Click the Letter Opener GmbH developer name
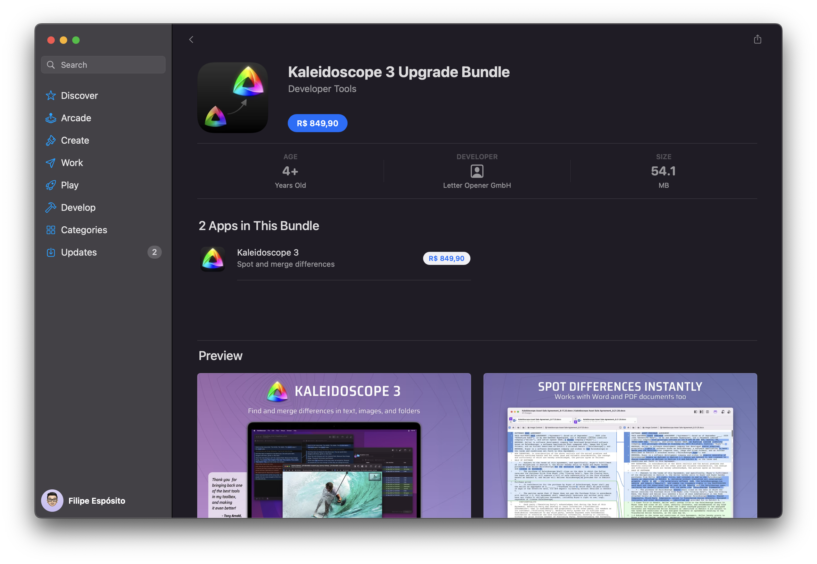This screenshot has width=817, height=564. point(477,185)
